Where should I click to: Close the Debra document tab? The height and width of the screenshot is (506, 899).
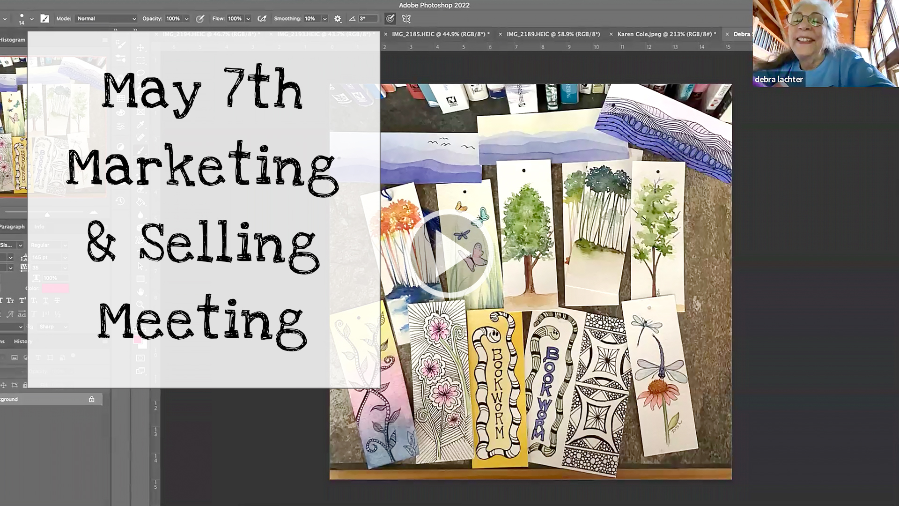(x=727, y=34)
